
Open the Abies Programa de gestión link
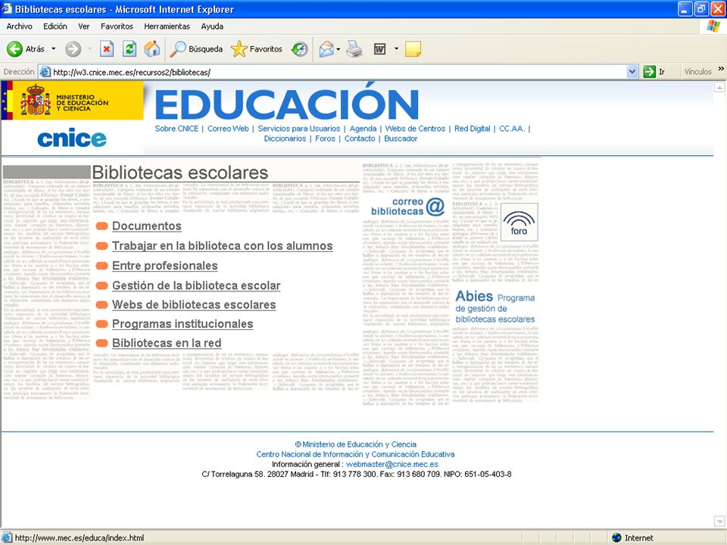click(x=495, y=307)
